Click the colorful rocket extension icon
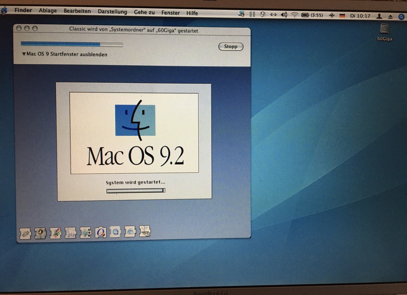 click(55, 233)
